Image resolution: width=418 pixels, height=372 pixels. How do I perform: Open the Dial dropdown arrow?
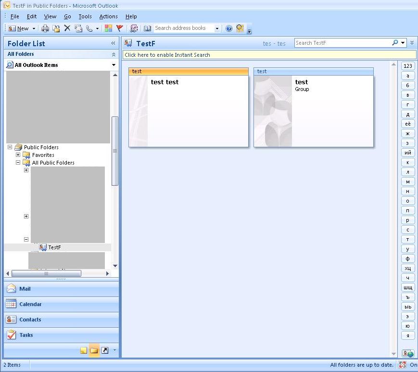point(97,28)
